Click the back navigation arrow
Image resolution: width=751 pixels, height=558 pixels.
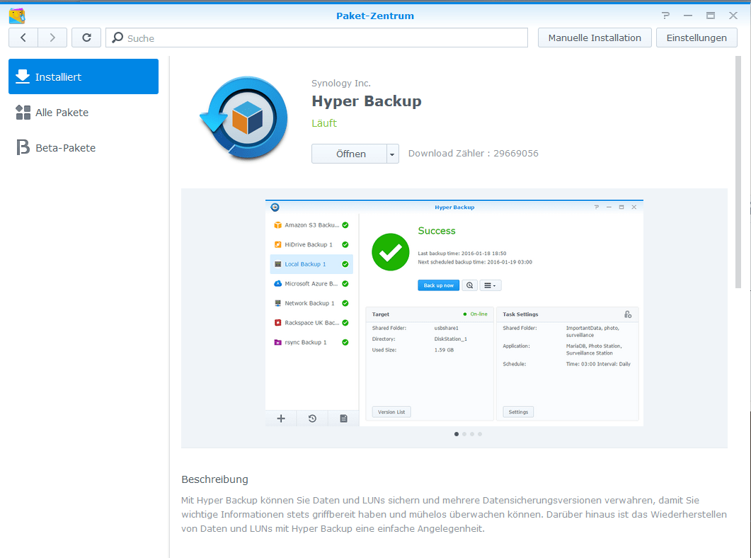click(23, 37)
